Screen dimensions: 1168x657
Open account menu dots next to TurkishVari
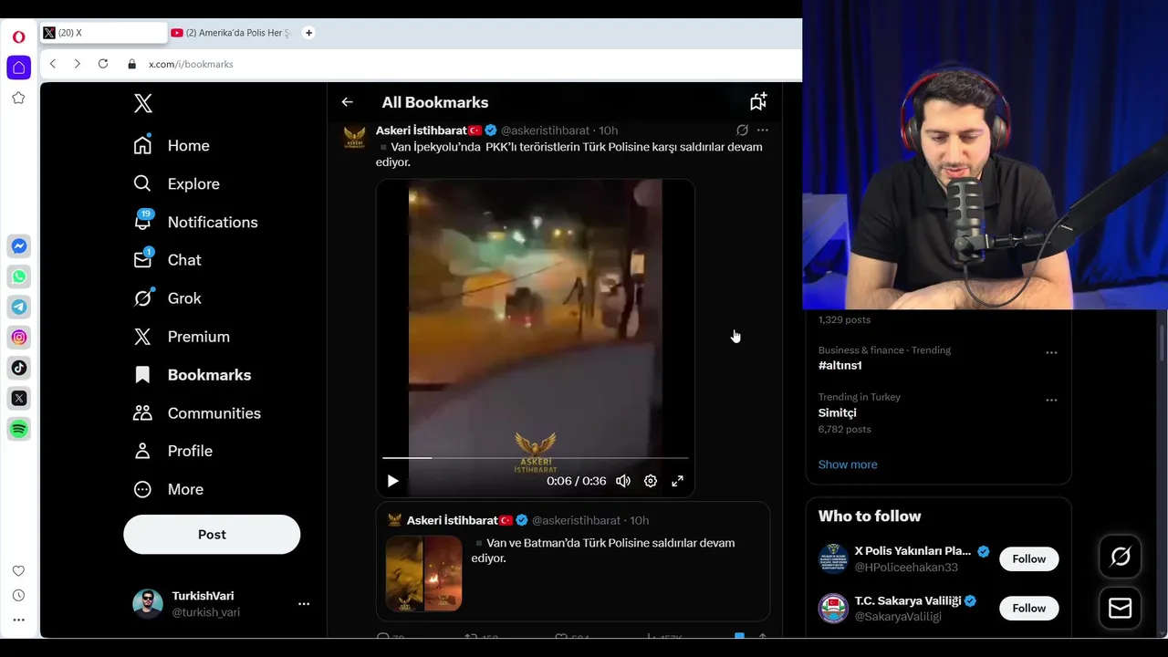(x=304, y=604)
